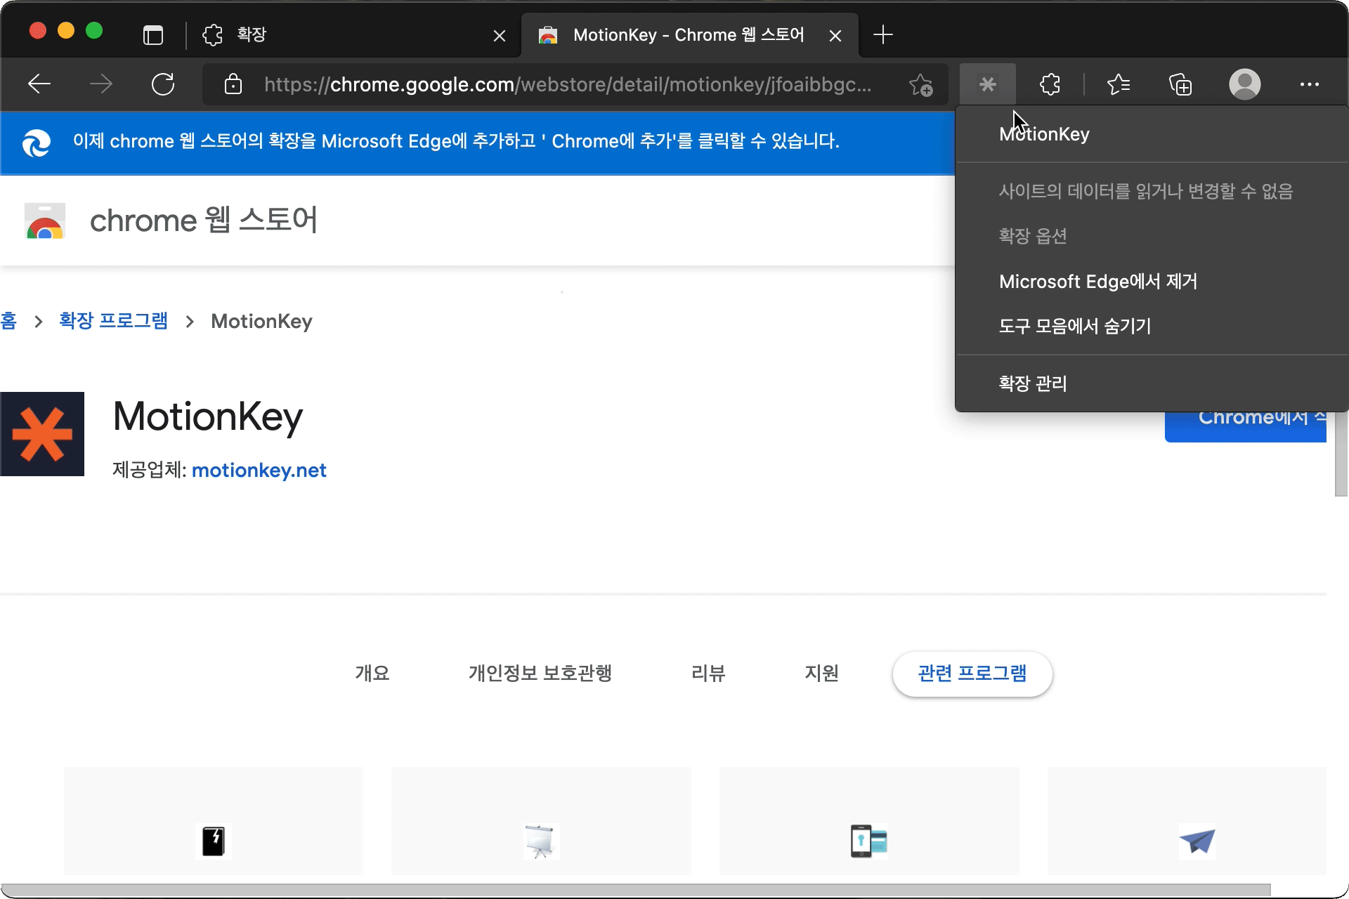This screenshot has width=1349, height=899.
Task: Click the MotionKey extension icon in the toolbar
Action: tap(987, 84)
